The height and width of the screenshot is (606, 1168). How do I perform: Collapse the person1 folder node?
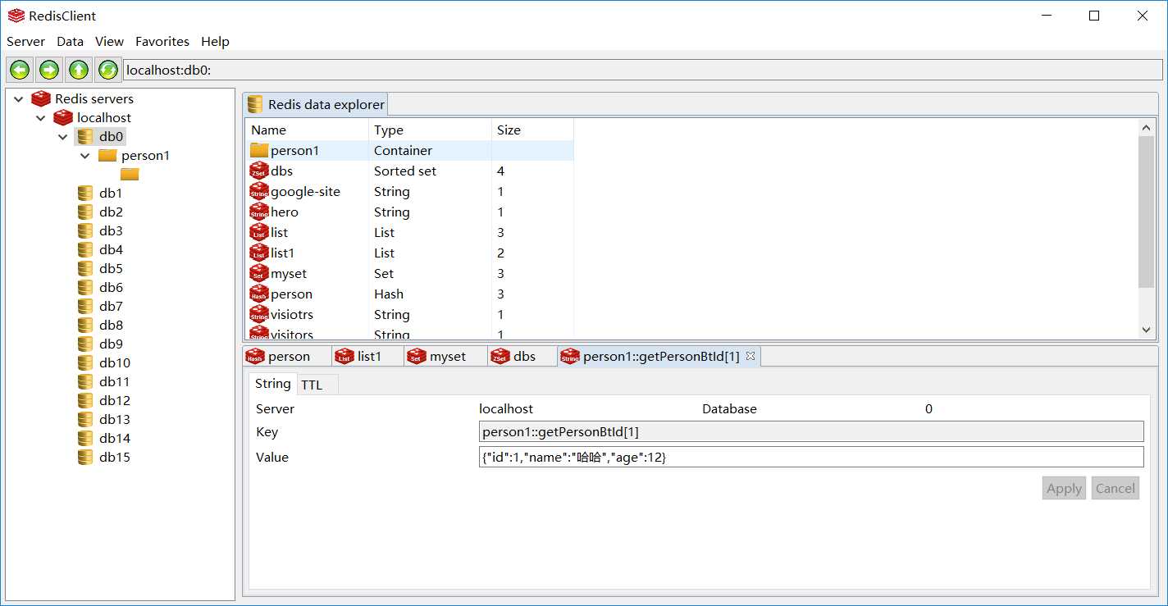[x=85, y=155]
